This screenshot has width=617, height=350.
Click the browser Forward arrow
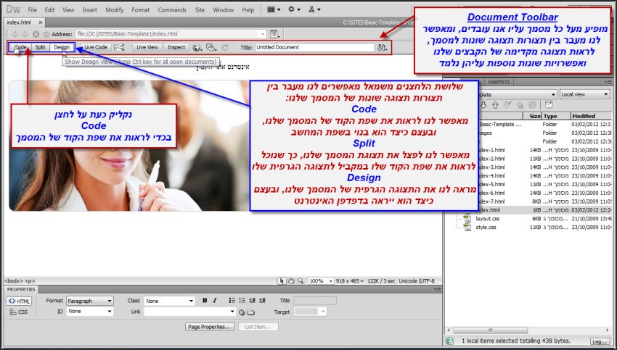pyautogui.click(x=25, y=34)
